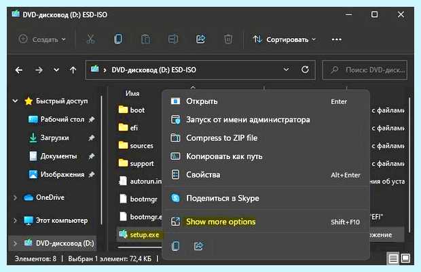The width and height of the screenshot is (421, 272).
Task: Select the bootmgr file
Action: [x=139, y=199]
